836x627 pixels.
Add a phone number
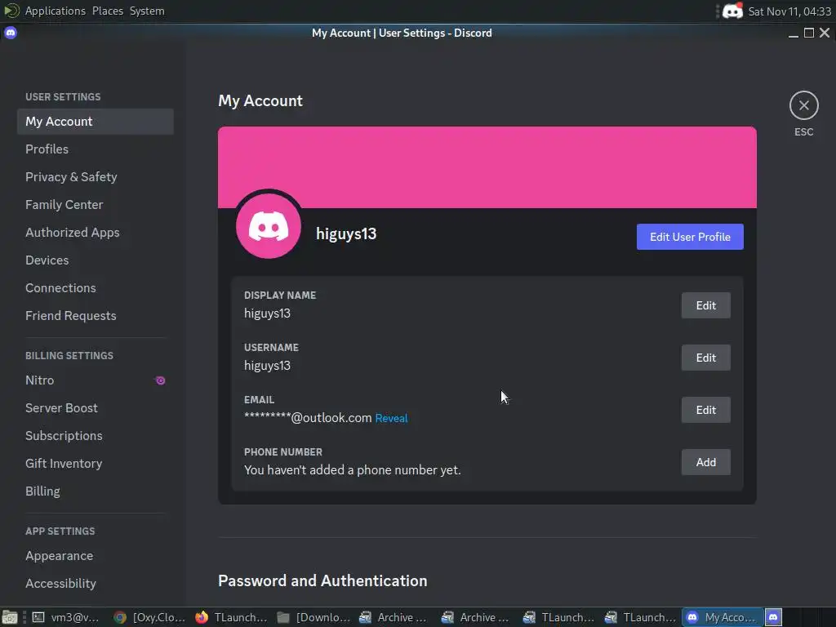(x=706, y=462)
